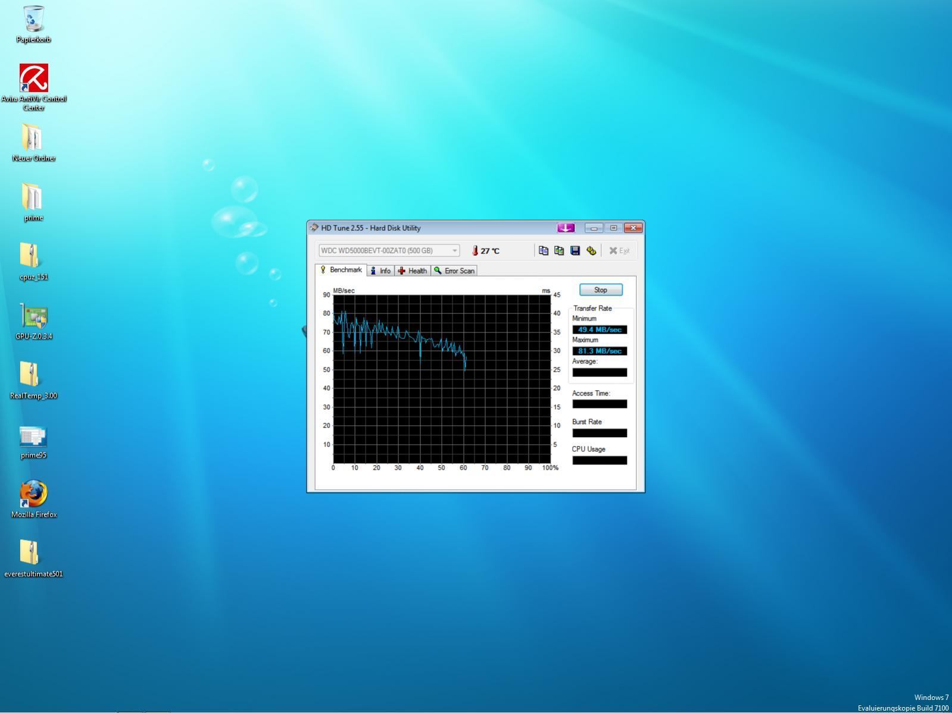Open the WDC WD5000BEVT drive dropdown
This screenshot has width=952, height=713.
coord(389,251)
